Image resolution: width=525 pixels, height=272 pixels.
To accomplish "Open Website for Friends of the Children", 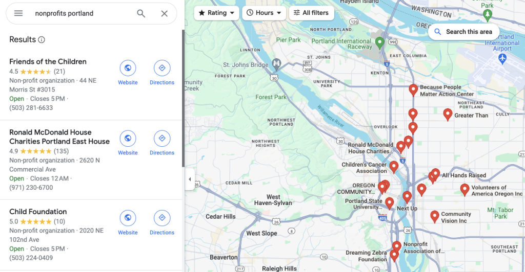I will click(128, 73).
